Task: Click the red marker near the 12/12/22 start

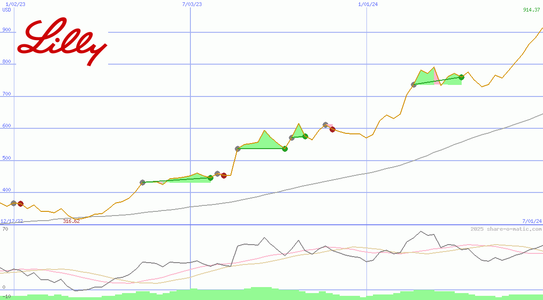Action: click(20, 204)
